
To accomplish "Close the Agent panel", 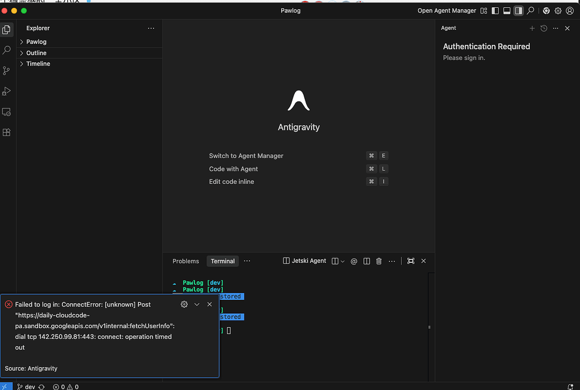I will tap(568, 28).
